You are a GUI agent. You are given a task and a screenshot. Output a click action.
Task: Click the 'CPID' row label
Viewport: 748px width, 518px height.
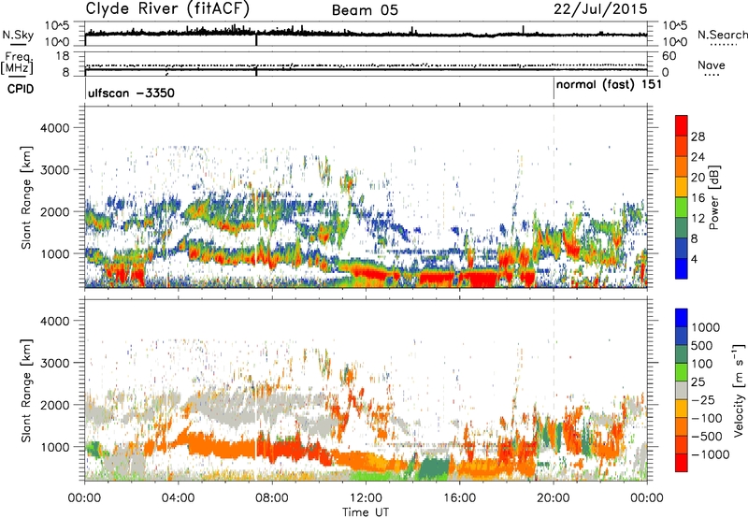tap(21, 89)
